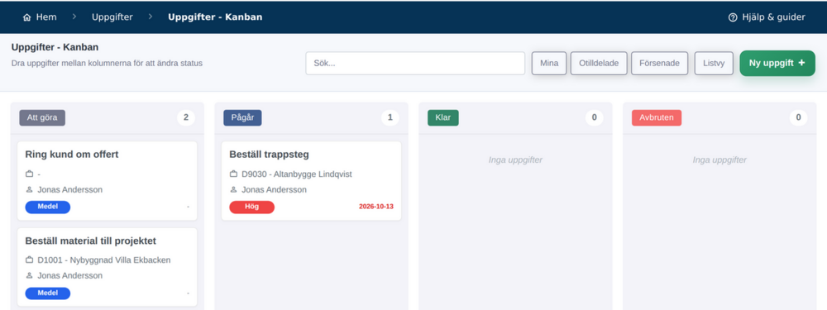Click the Att göra column label
The image size is (827, 310).
point(42,117)
